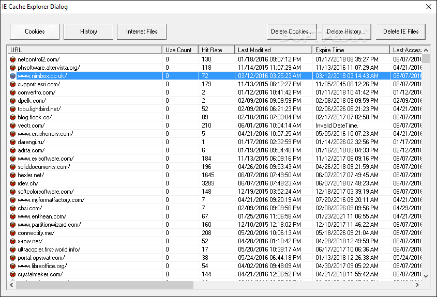The width and height of the screenshot is (437, 297).
Task: Sort by Expire Time column header
Action: [x=351, y=50]
